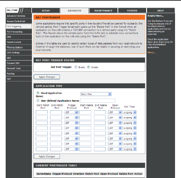Open the HELP tab
The width and height of the screenshot is (181, 178).
161,10
